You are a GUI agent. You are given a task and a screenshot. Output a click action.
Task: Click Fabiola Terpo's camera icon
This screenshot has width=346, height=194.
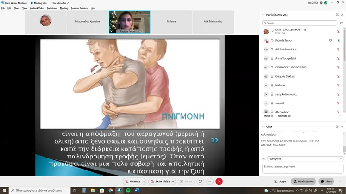pyautogui.click(x=330, y=40)
